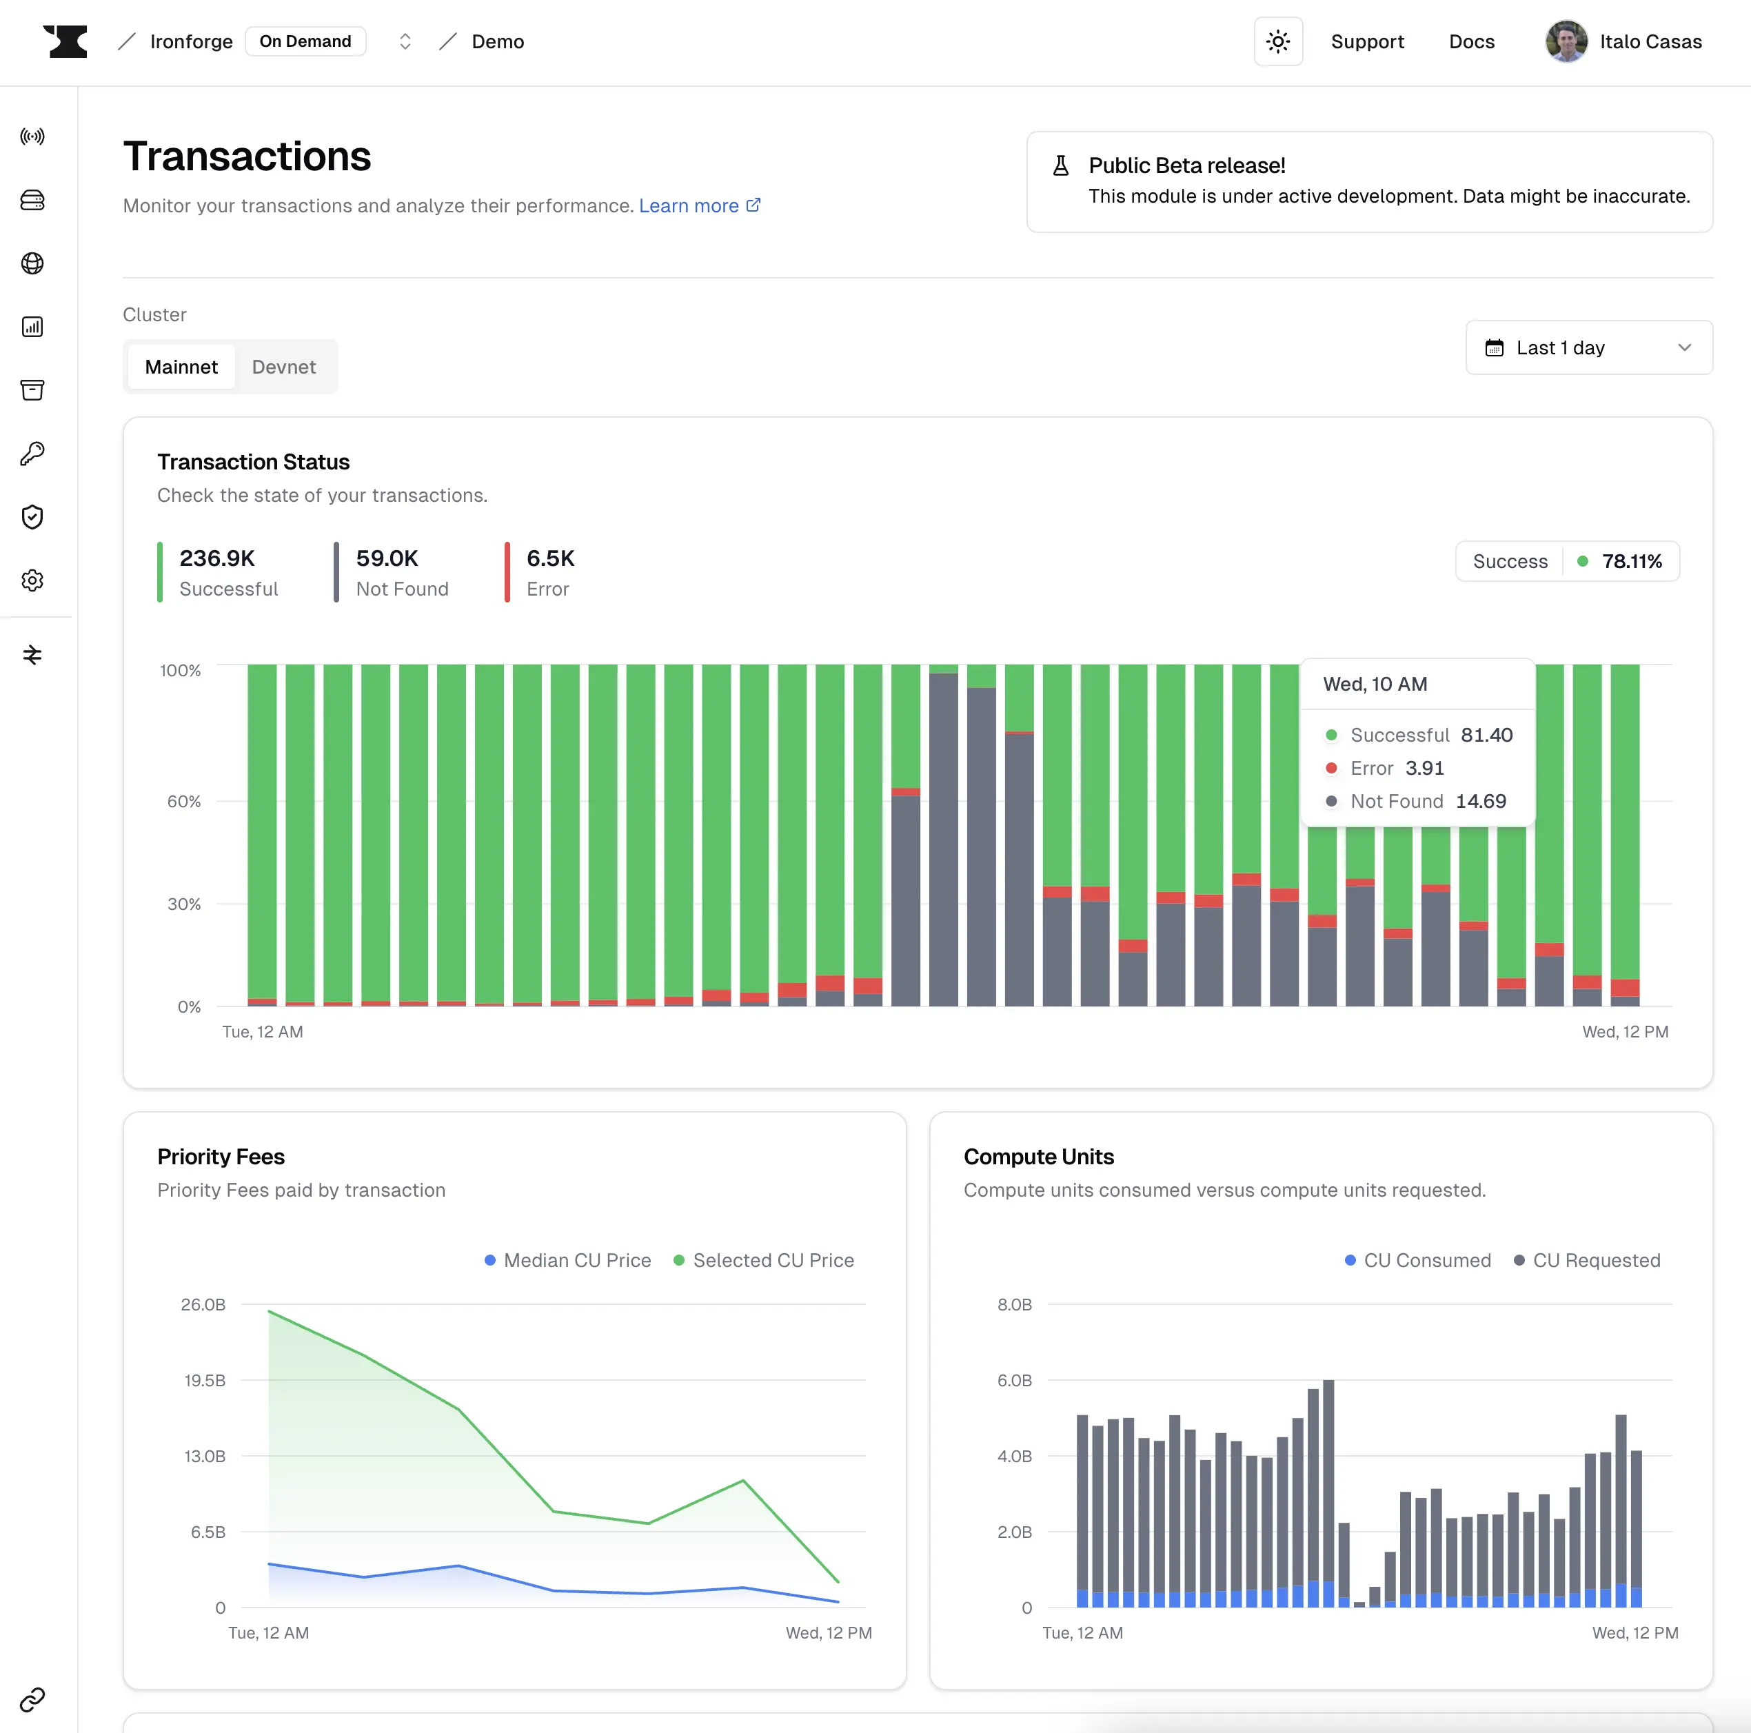Screen dimensions: 1751x1733
Task: Click the shield security icon
Action: (x=32, y=516)
